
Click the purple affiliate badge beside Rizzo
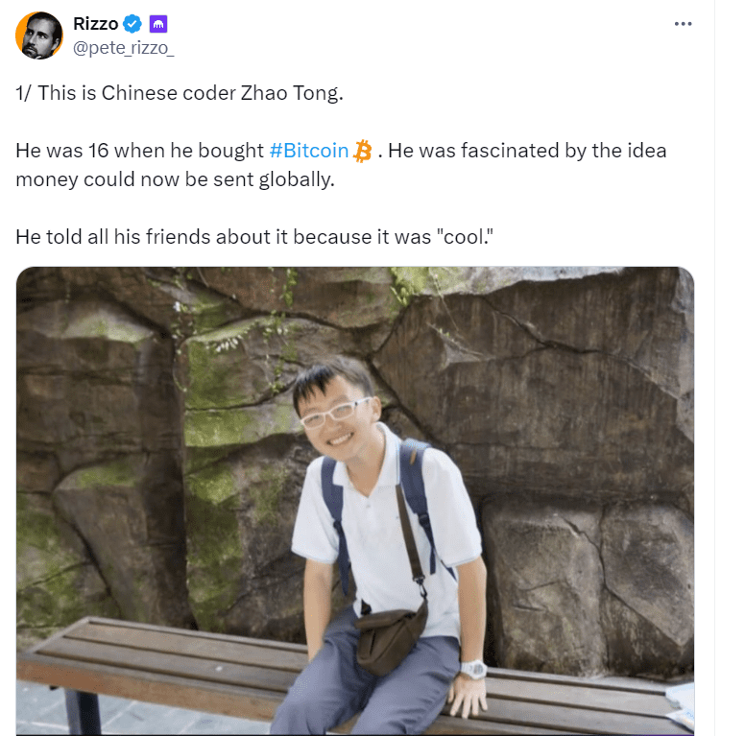(158, 24)
